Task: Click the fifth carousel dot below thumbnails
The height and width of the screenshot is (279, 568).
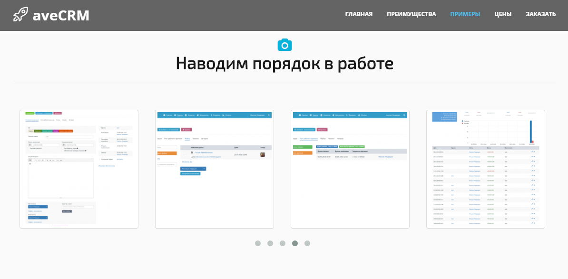Action: [x=307, y=243]
